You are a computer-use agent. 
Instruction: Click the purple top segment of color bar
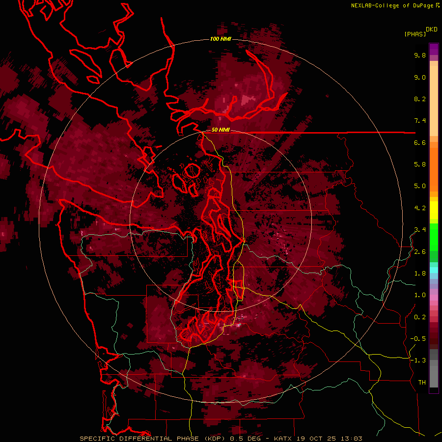coord(434,49)
